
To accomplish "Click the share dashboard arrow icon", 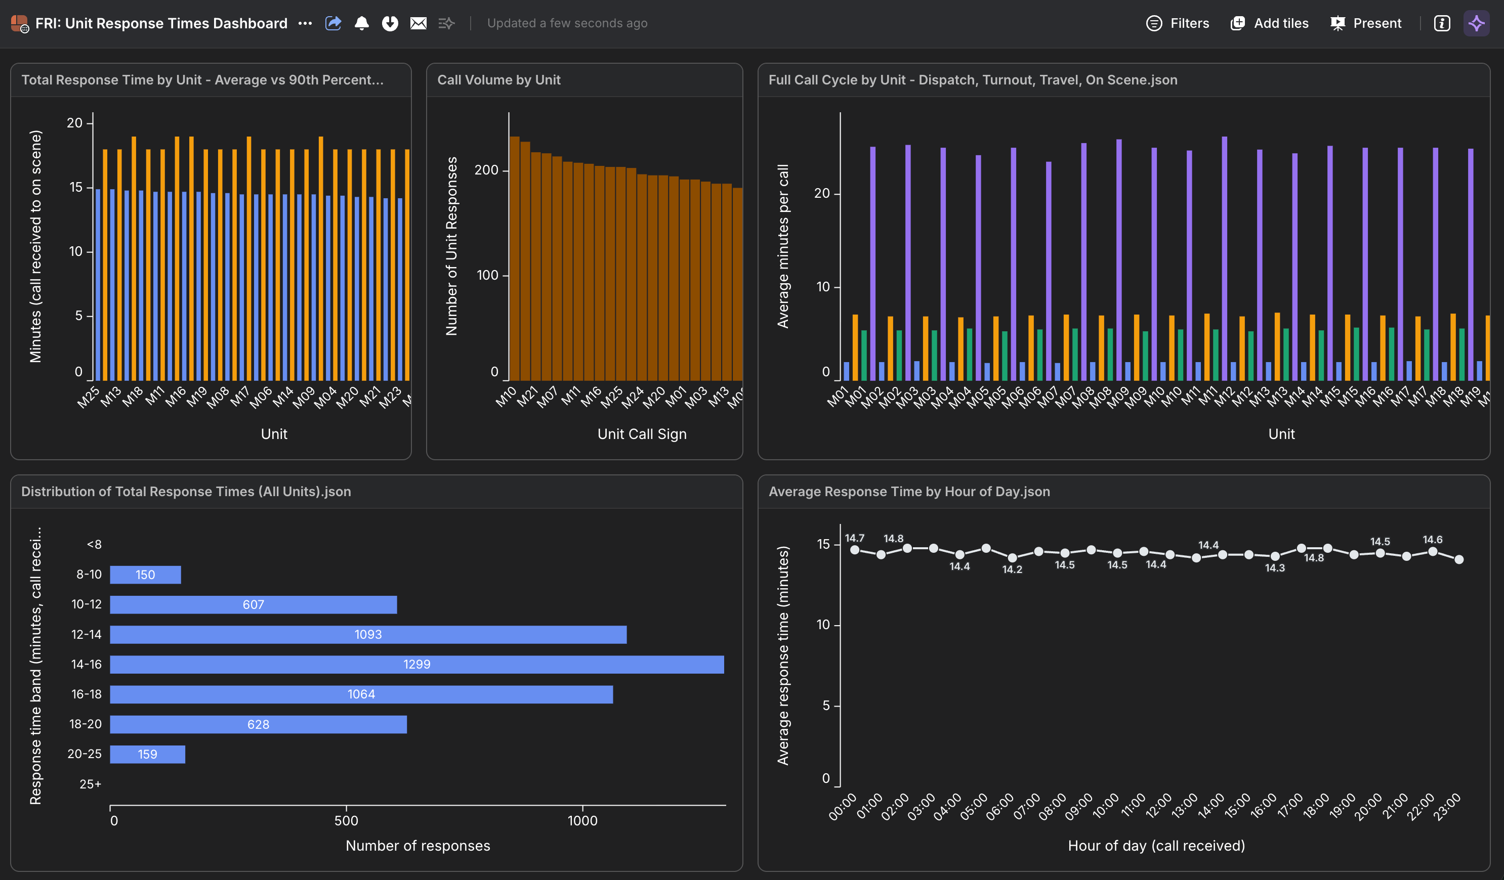I will coord(333,23).
